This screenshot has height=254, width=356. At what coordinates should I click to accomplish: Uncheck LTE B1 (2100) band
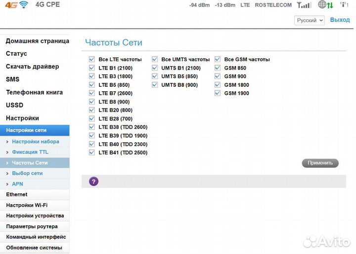92,68
